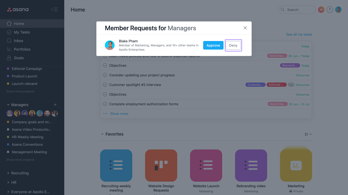The width and height of the screenshot is (348, 195).
Task: Click Blake Pham's avatar in dialog
Action: pyautogui.click(x=110, y=45)
